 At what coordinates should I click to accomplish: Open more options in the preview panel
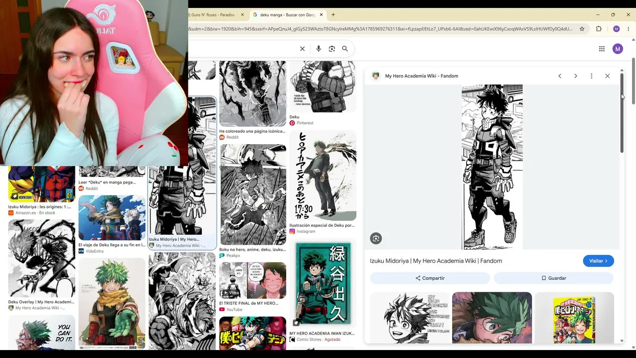coord(591,76)
